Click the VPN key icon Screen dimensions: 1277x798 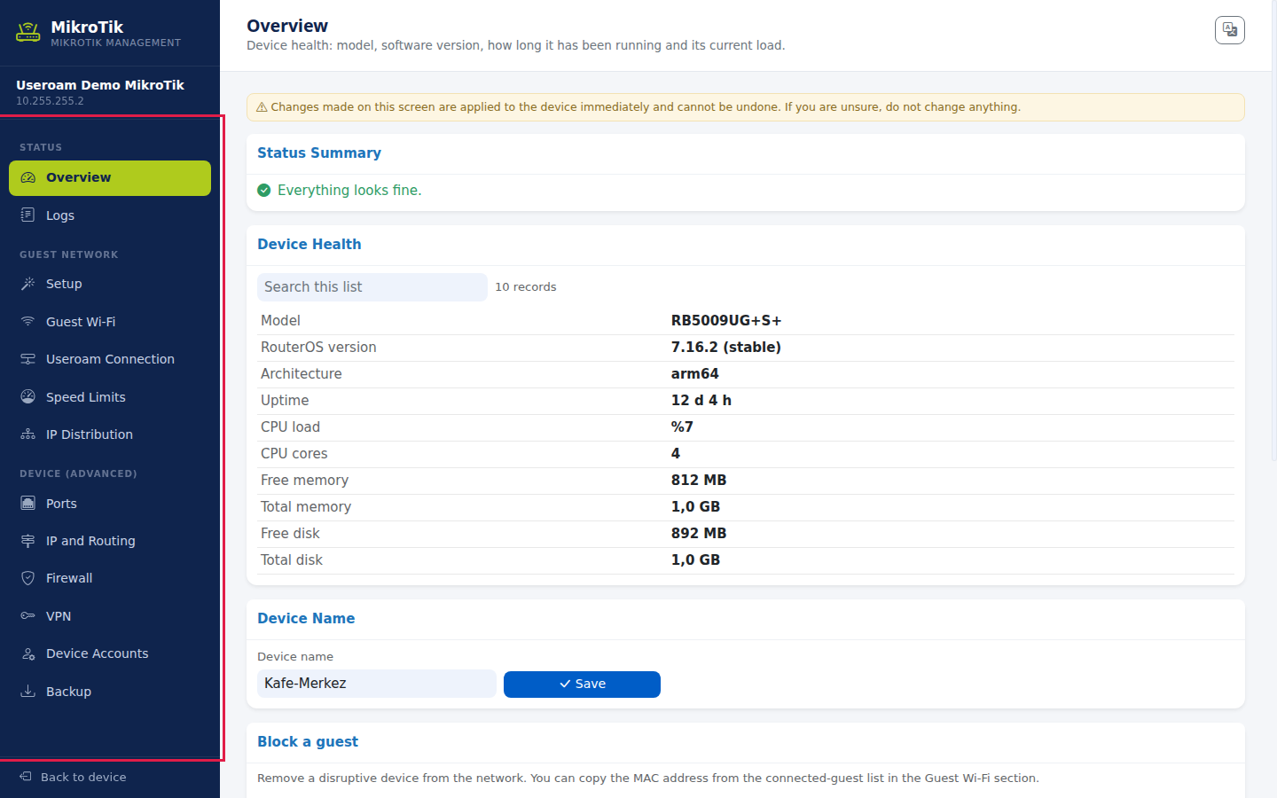point(28,616)
